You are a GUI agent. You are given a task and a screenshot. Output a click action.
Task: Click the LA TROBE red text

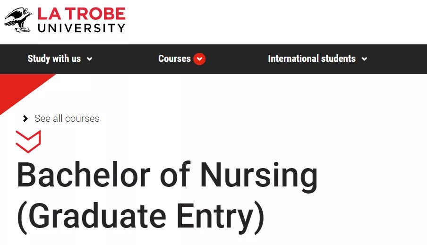[x=81, y=14]
